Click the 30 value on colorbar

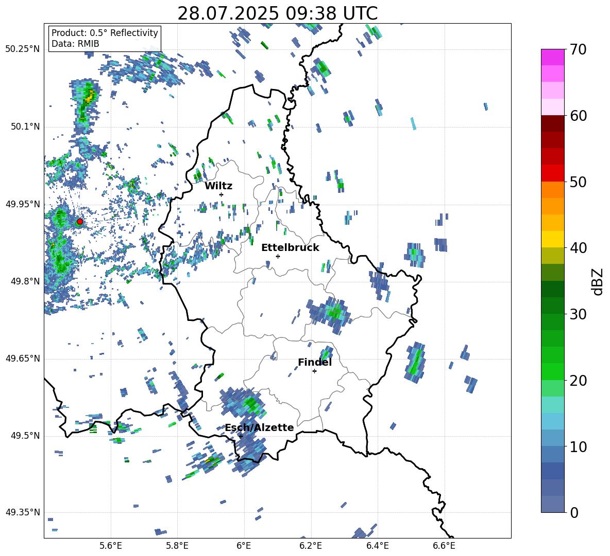tap(578, 314)
